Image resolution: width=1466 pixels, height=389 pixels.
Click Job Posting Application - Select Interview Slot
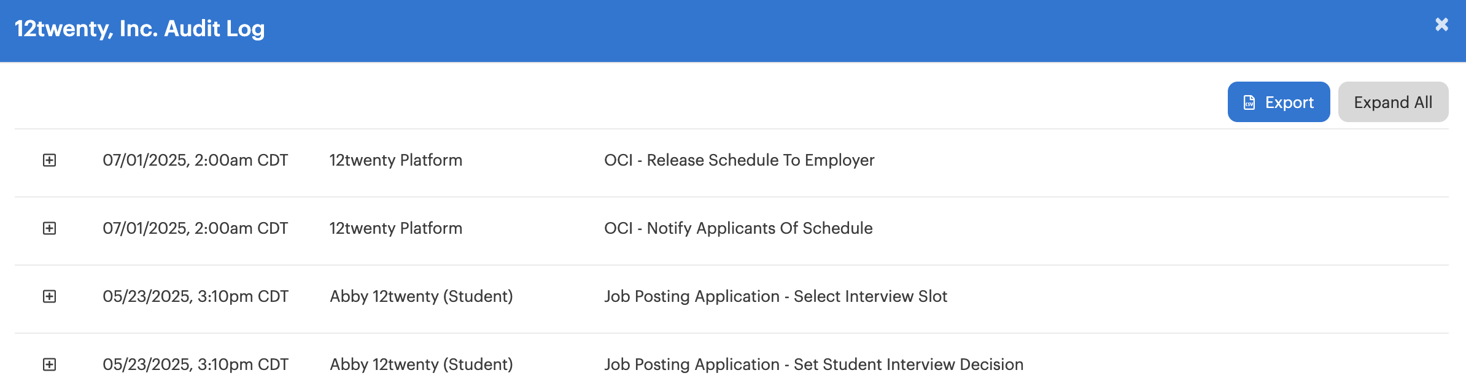pos(775,296)
